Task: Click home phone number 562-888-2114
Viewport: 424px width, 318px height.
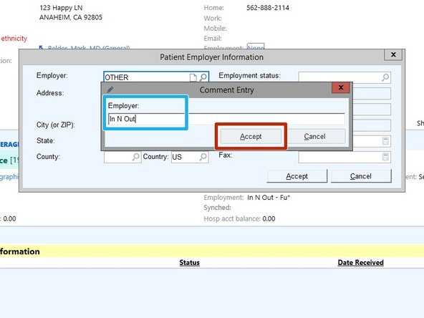Action: pos(268,8)
